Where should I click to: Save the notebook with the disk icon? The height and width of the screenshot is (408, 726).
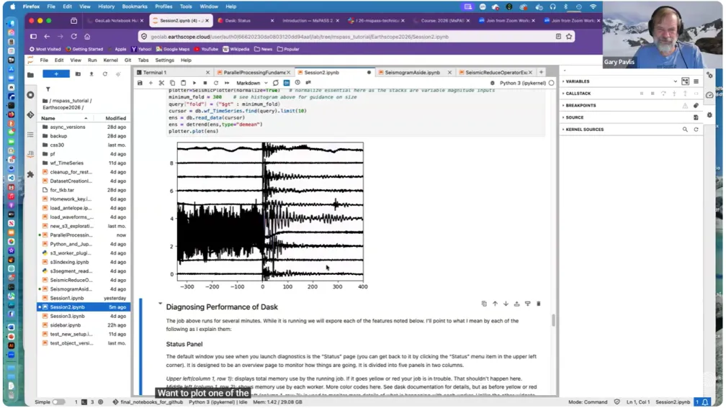[x=140, y=83]
